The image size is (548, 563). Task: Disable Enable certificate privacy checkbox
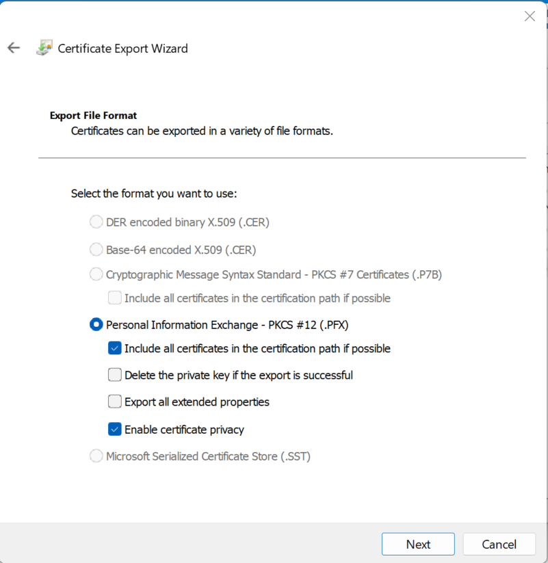click(114, 430)
